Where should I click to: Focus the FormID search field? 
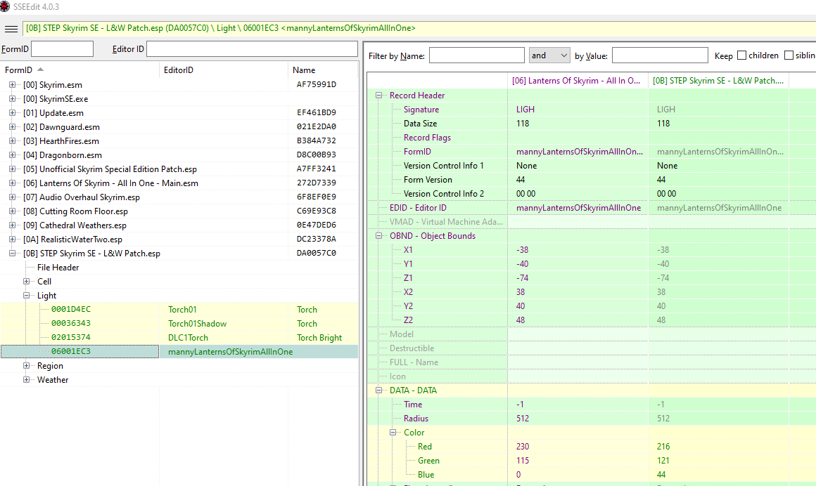tap(62, 49)
